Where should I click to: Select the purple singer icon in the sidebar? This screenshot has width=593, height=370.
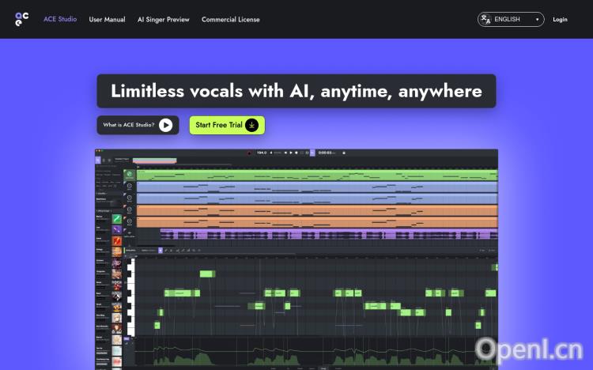point(117,229)
